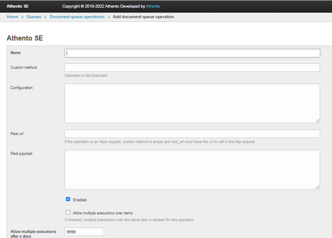Click the Allow multiple executions over items label
This screenshot has width=332, height=238.
pyautogui.click(x=103, y=213)
